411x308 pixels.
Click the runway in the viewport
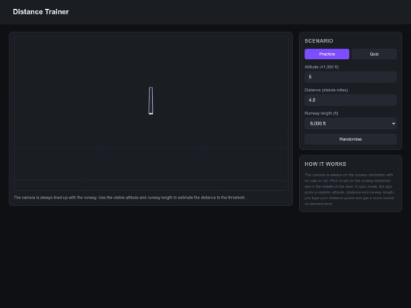(151, 101)
